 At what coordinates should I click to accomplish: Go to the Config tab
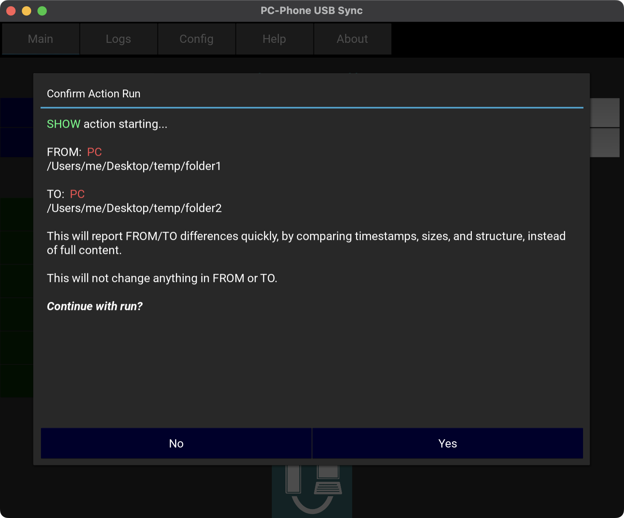point(197,39)
